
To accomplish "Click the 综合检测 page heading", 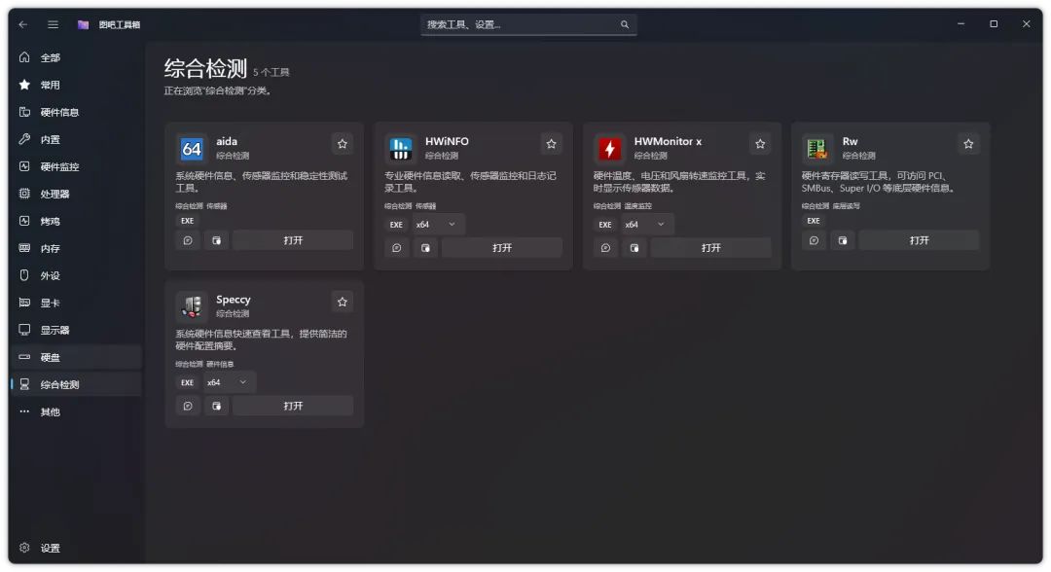I will click(205, 68).
